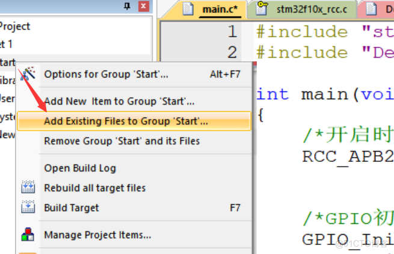Screen dimensions: 394x254
Task: Click the Options magic wand icon
Action: (x=28, y=73)
